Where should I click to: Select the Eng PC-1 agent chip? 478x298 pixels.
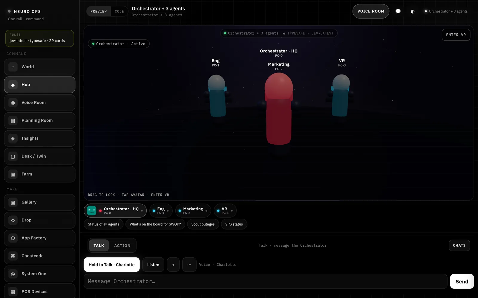161,211
